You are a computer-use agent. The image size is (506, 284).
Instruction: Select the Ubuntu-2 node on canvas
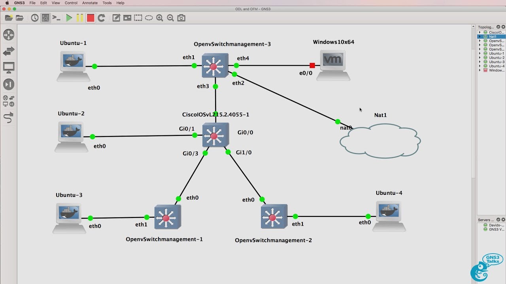click(71, 136)
